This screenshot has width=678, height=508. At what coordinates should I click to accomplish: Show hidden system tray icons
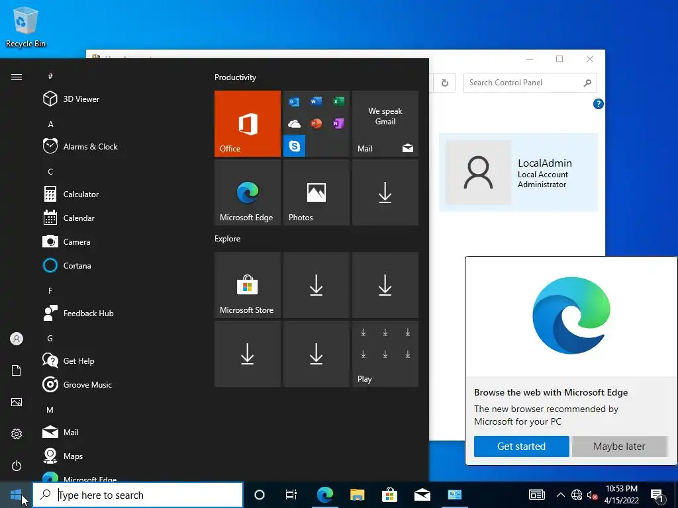tap(560, 495)
